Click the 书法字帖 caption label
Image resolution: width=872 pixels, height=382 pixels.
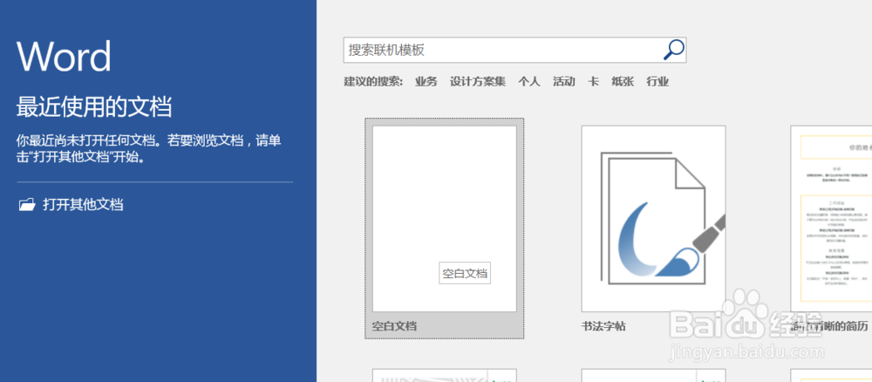[x=603, y=326]
